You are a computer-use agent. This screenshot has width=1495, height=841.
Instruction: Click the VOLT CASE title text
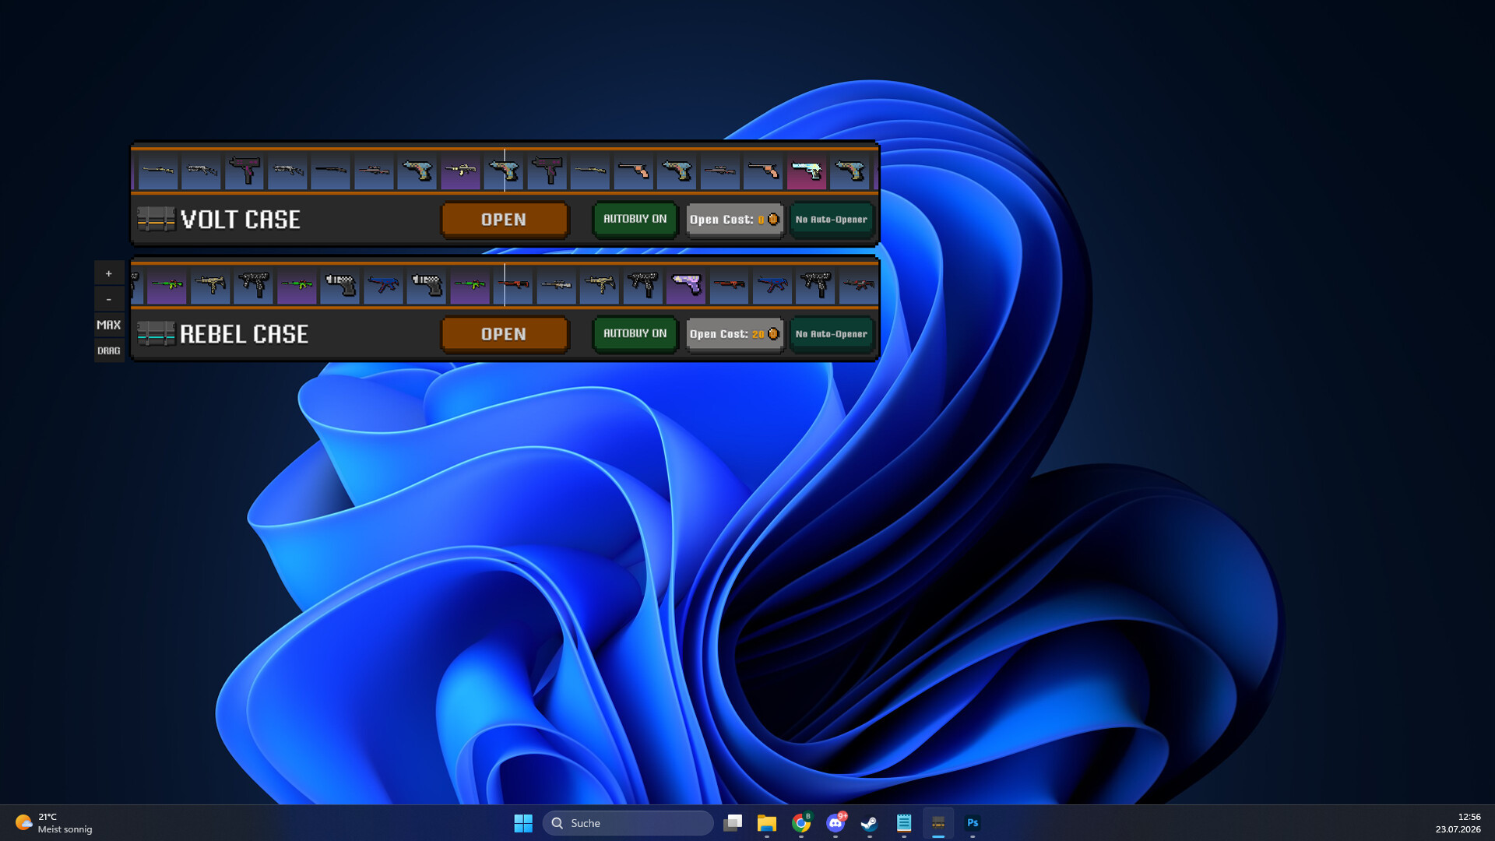coord(241,220)
